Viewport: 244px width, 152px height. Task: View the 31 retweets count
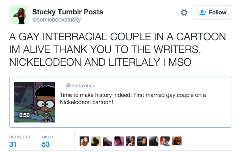click(13, 144)
